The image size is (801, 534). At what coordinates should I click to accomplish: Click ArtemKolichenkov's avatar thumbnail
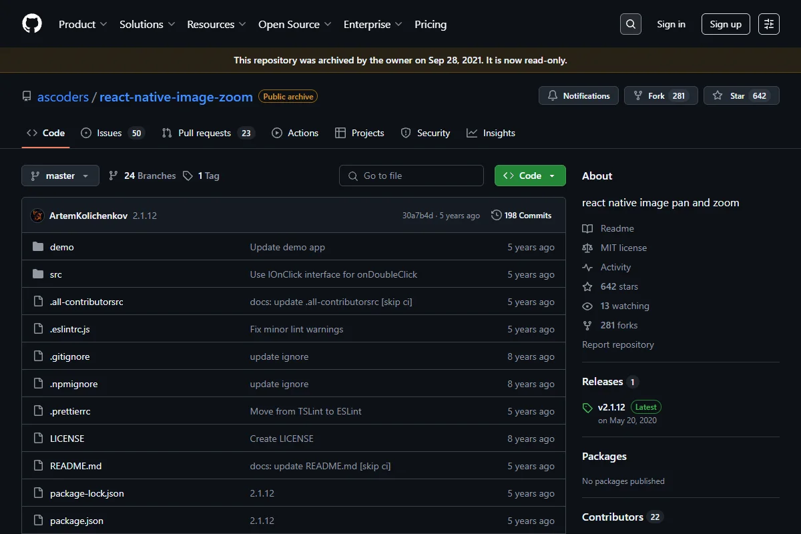point(37,216)
